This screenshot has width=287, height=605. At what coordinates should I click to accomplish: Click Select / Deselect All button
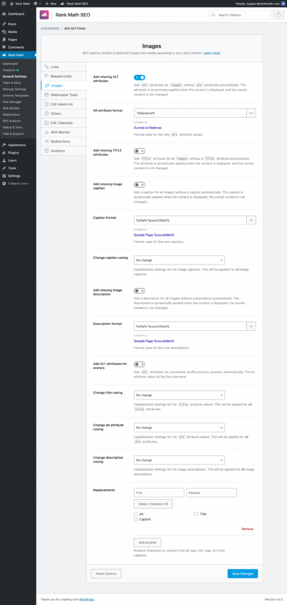point(153,504)
